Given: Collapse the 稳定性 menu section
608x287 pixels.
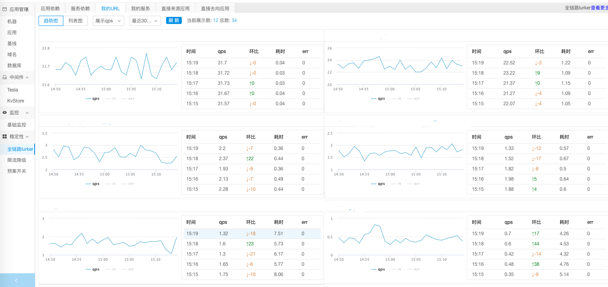Looking at the screenshot, I should pos(27,137).
